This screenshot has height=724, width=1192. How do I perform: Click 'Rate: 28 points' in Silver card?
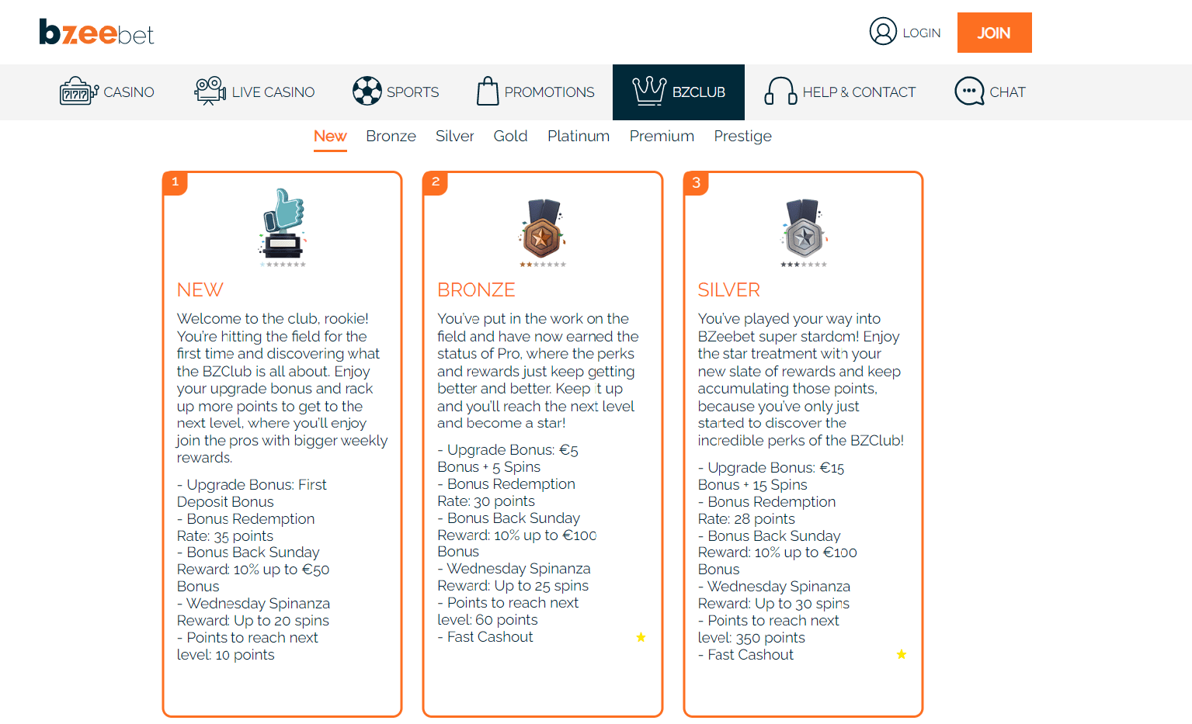click(745, 519)
